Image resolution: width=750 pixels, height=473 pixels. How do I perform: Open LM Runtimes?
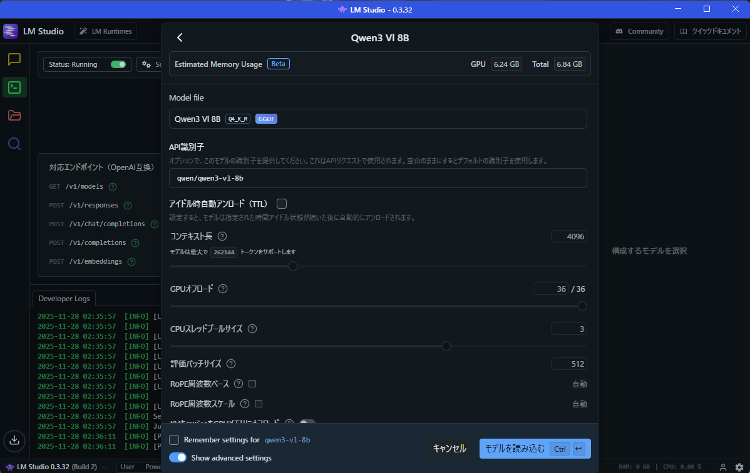106,31
